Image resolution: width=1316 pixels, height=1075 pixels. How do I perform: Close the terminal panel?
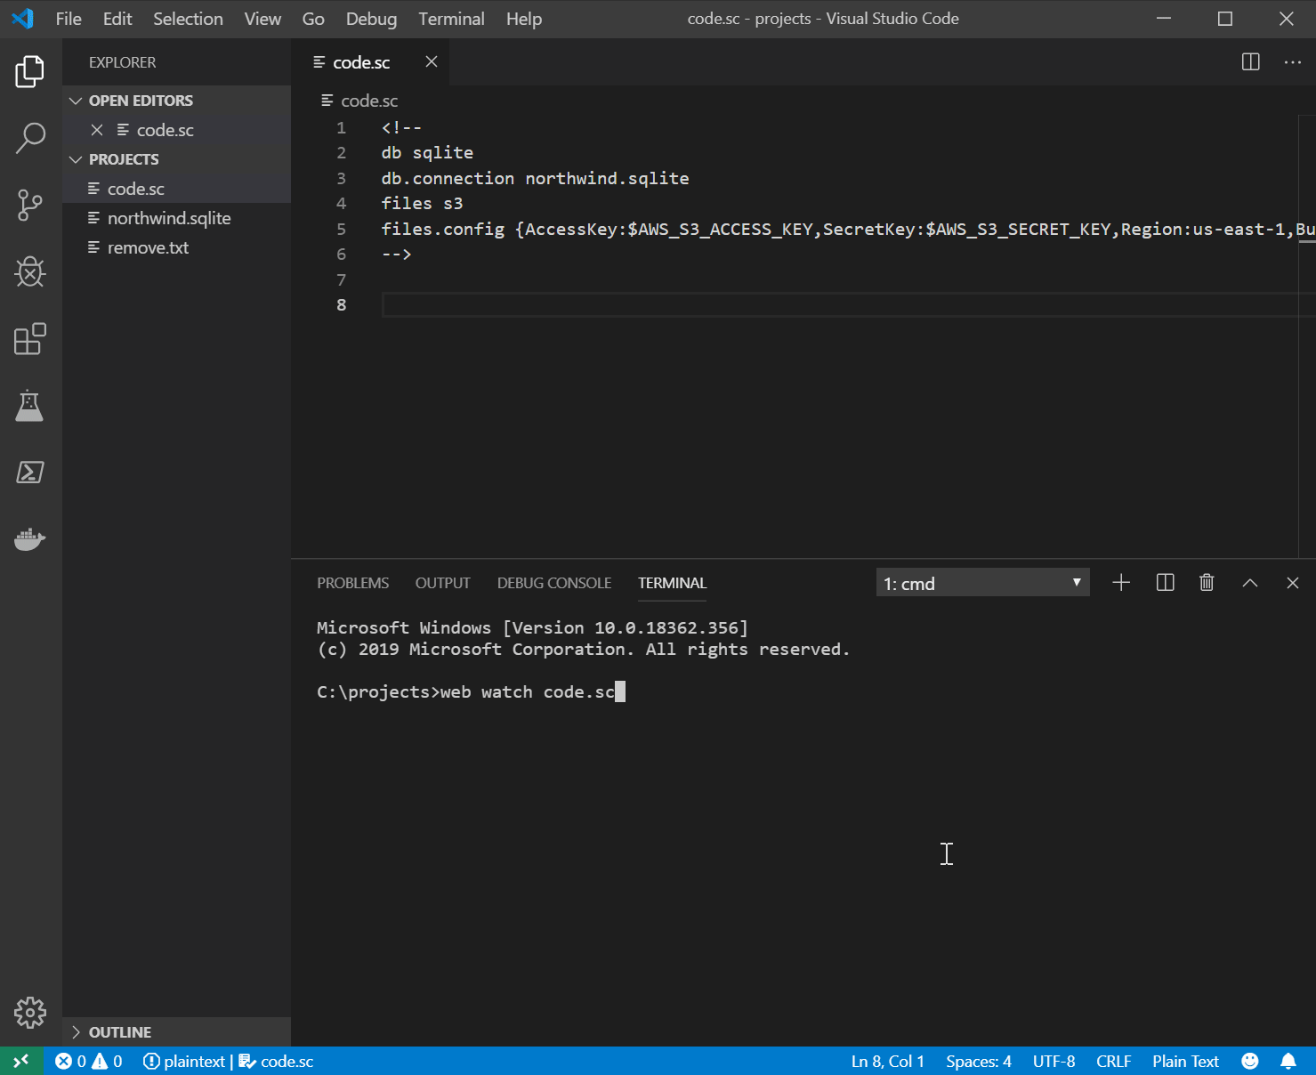click(x=1292, y=583)
